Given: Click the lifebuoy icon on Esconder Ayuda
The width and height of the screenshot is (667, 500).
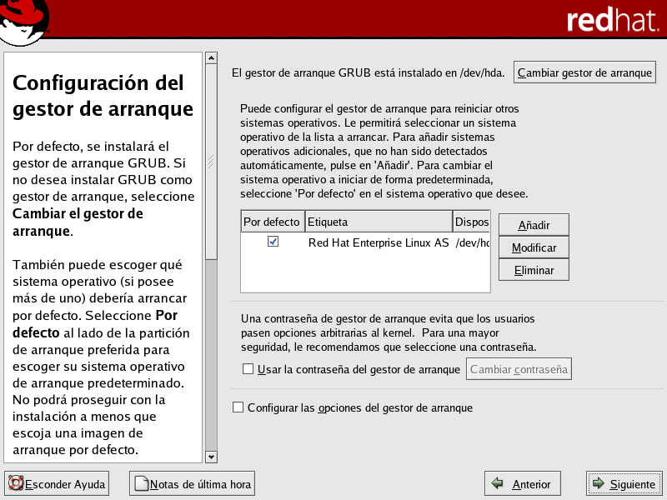Looking at the screenshot, I should click(16, 483).
